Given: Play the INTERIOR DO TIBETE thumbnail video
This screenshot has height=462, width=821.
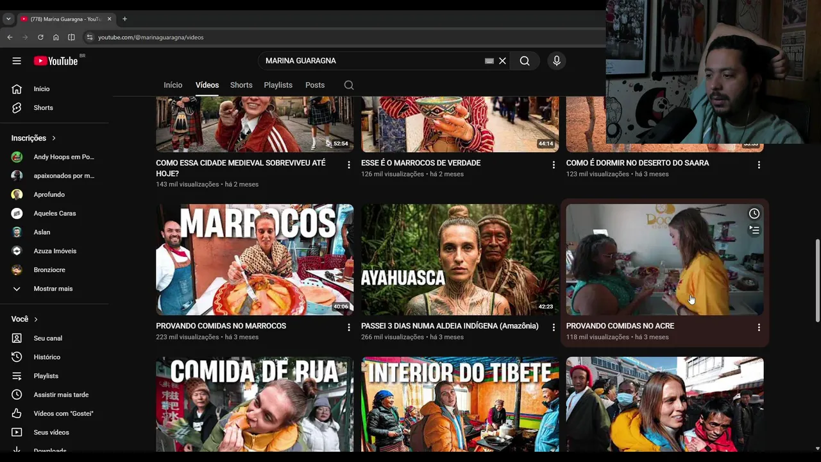Looking at the screenshot, I should 460,404.
